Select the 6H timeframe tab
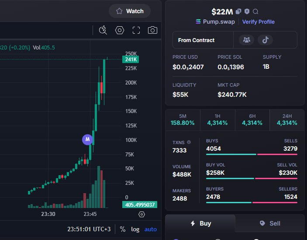 click(252, 120)
